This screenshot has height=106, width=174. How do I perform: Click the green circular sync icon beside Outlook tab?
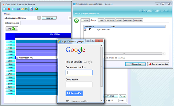click(x=77, y=20)
